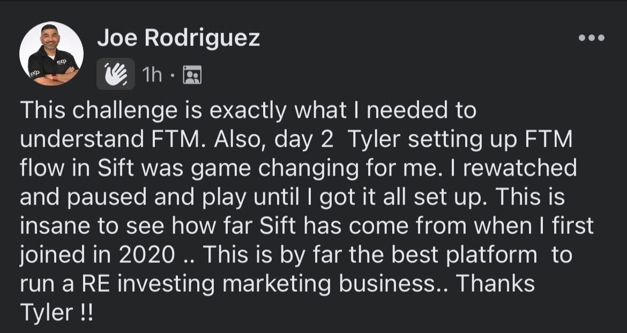Click the three-dot post options icon
The width and height of the screenshot is (627, 333).
click(x=592, y=36)
